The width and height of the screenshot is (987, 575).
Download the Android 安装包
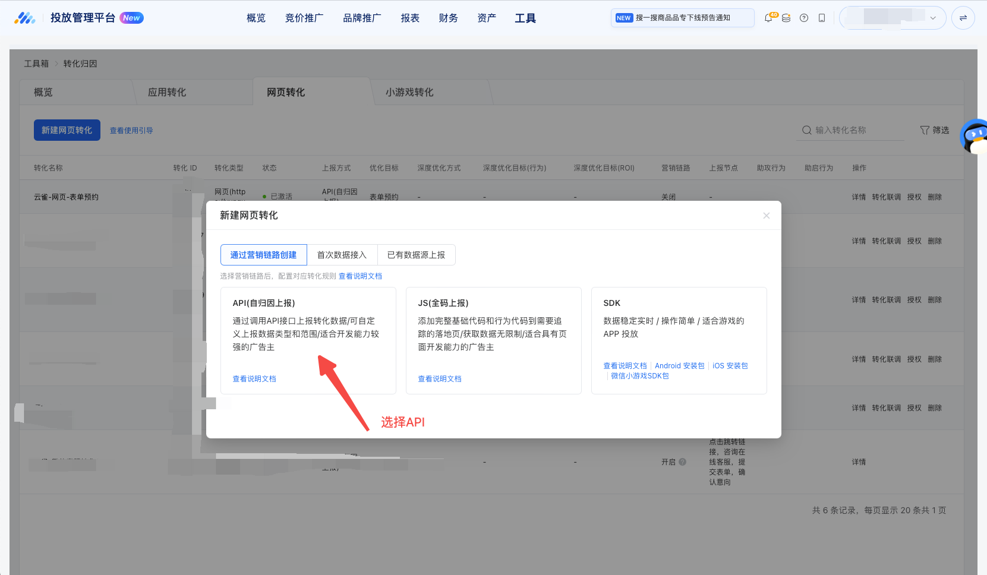coord(680,366)
